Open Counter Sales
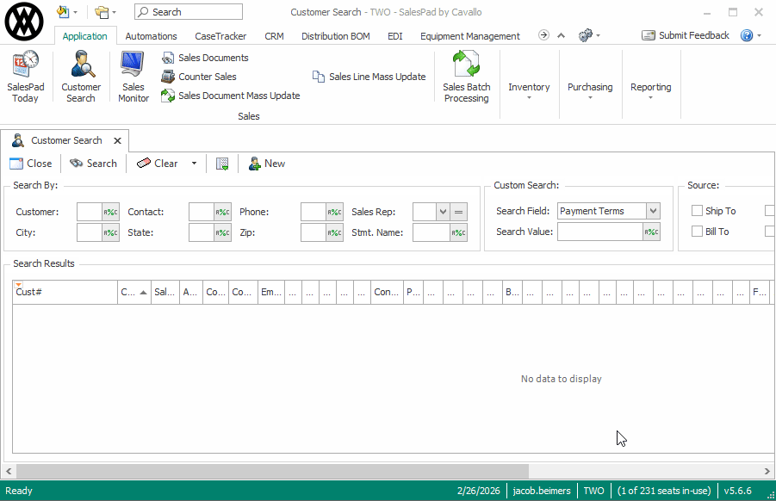This screenshot has width=776, height=501. tap(207, 77)
